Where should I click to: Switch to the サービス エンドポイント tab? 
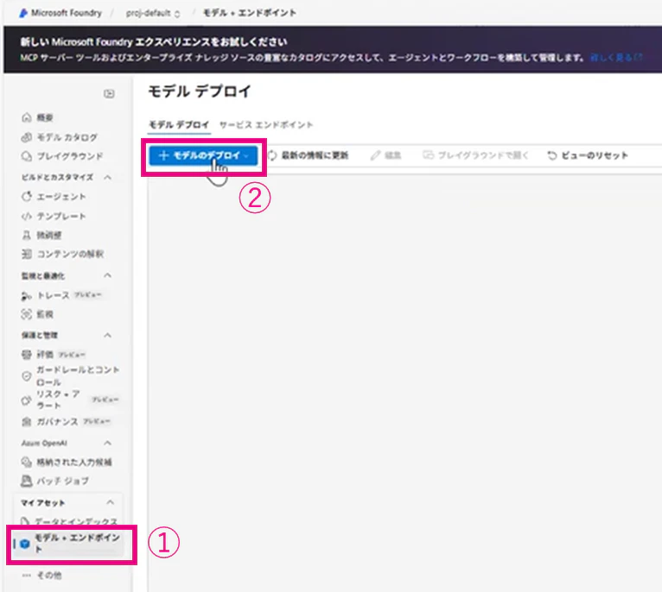(266, 124)
